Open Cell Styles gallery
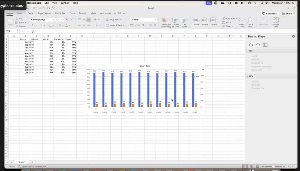 coord(184,23)
